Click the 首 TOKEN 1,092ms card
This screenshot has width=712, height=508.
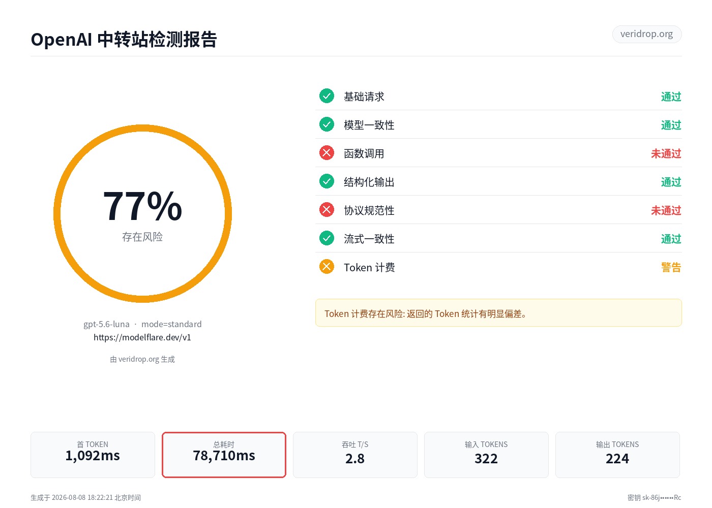tap(93, 455)
